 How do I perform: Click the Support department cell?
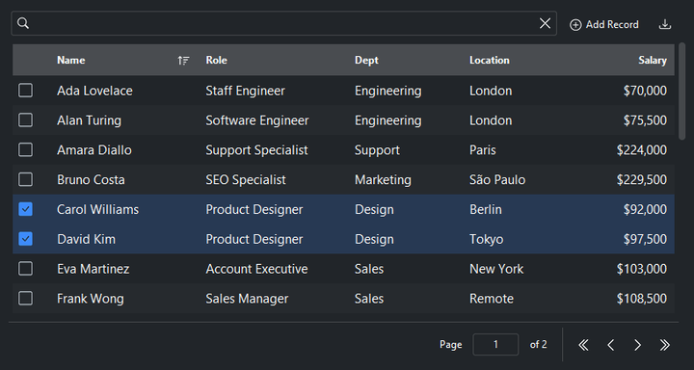(377, 150)
